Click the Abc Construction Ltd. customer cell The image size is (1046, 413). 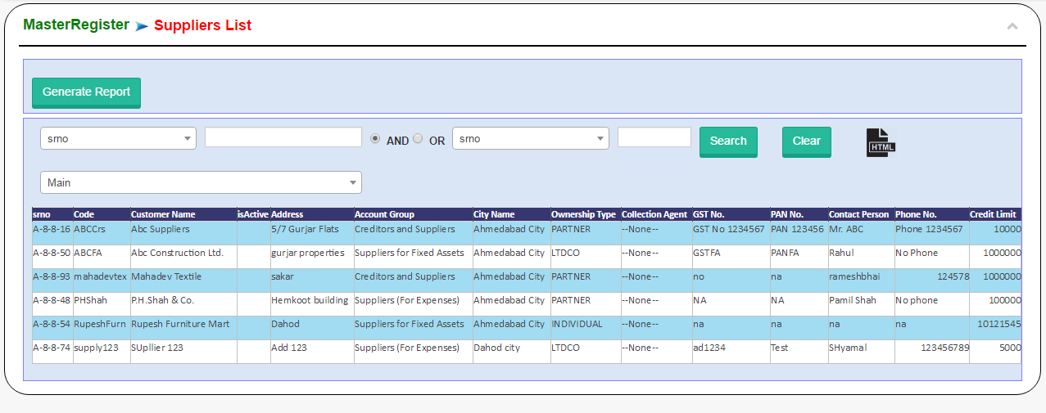(x=177, y=253)
